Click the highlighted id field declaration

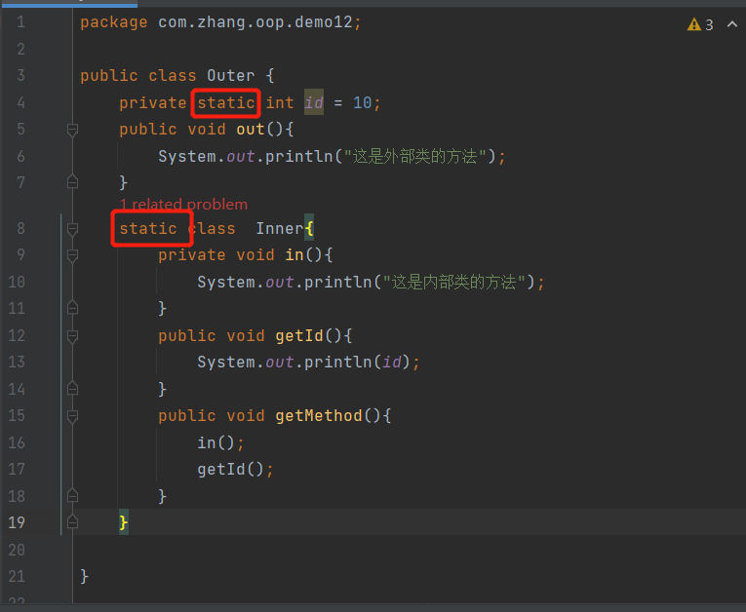(314, 102)
